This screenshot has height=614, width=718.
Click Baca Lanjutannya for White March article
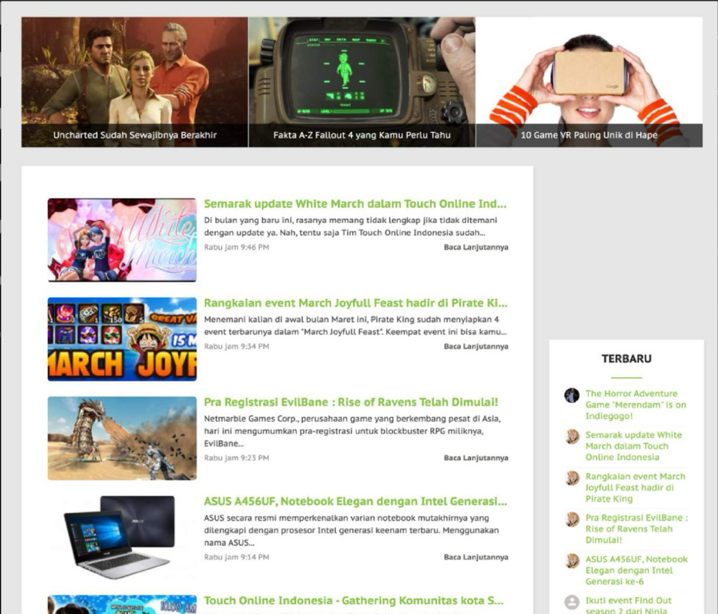tap(476, 247)
